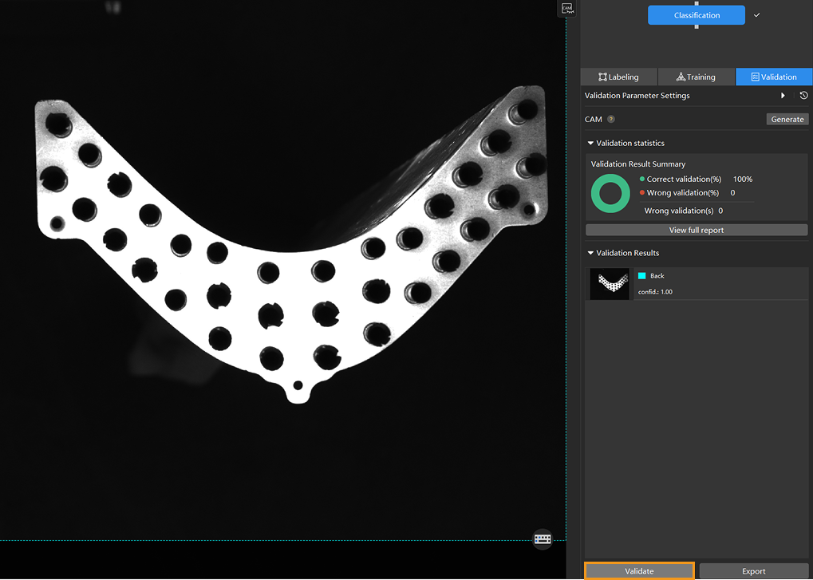This screenshot has height=580, width=813.
Task: Generate the CAM
Action: click(787, 119)
